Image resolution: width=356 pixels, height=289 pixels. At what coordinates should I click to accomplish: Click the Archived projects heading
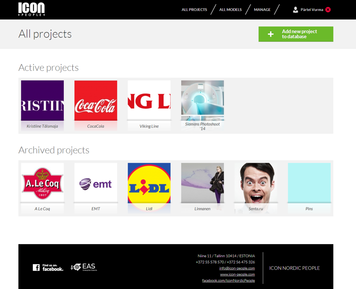tap(54, 150)
